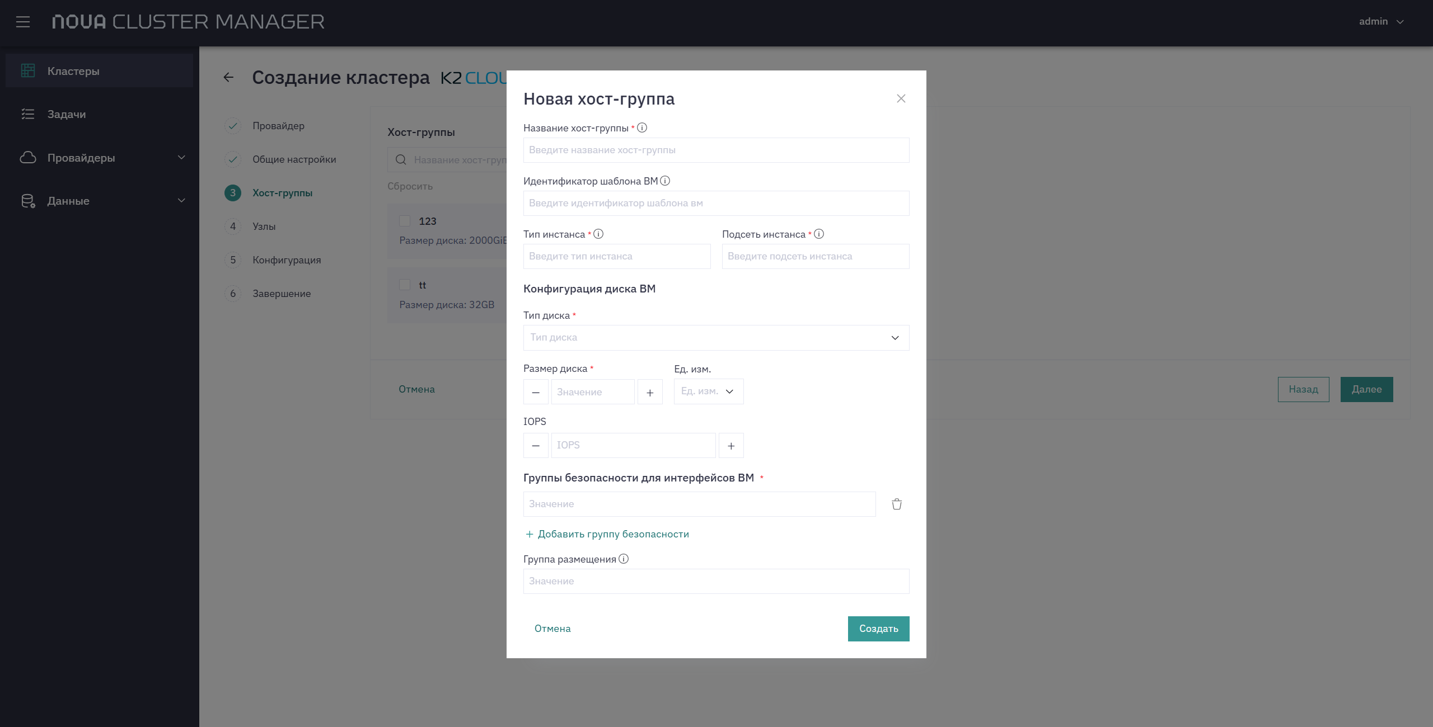The image size is (1433, 727).
Task: Click Отмена on the cluster creation page
Action: coord(416,389)
